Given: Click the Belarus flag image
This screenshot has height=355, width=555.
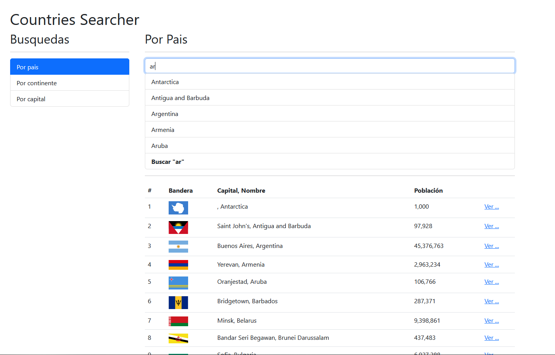Looking at the screenshot, I should click(178, 321).
